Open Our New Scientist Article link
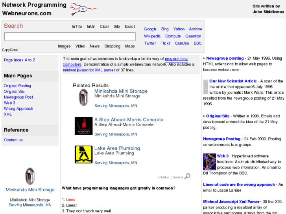The image size is (286, 214). (233, 81)
